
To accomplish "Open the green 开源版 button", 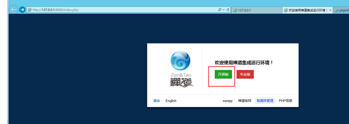I will [x=223, y=74].
